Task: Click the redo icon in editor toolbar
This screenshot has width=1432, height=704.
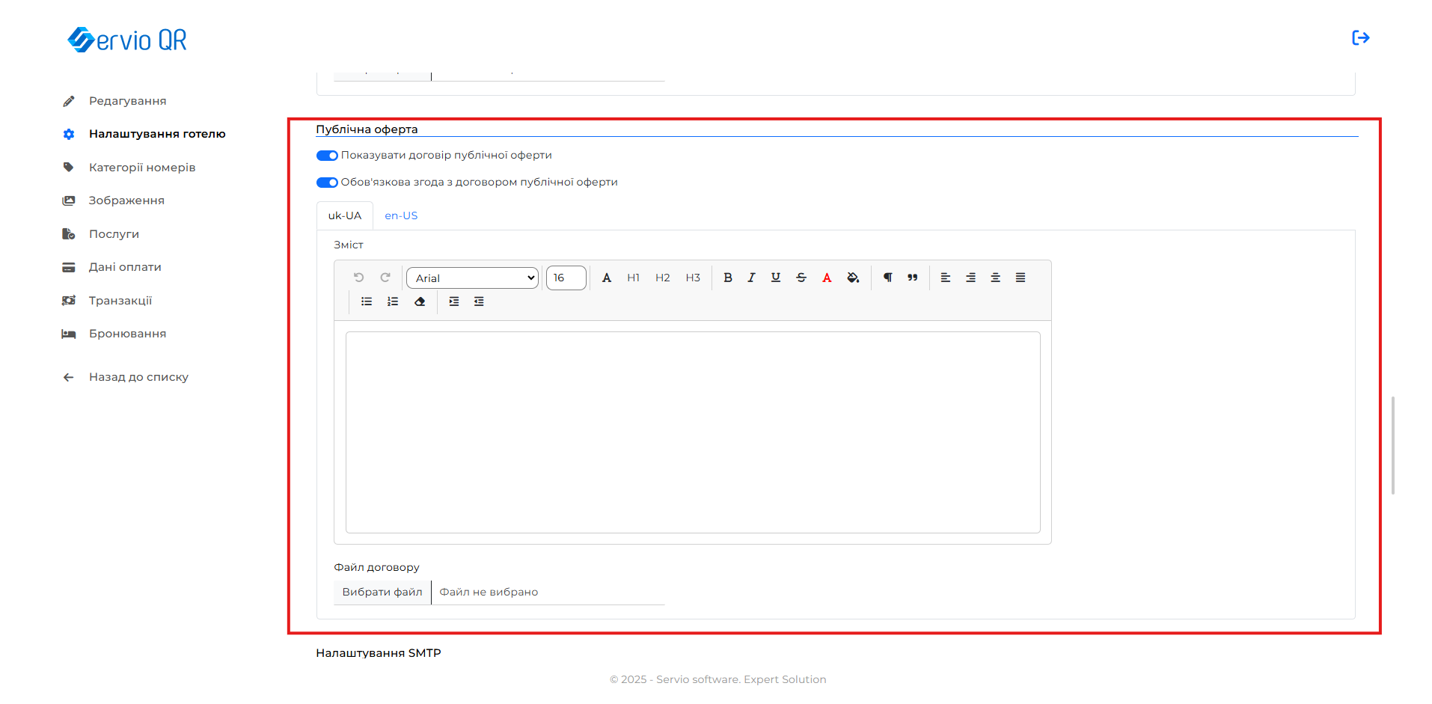Action: pos(385,278)
